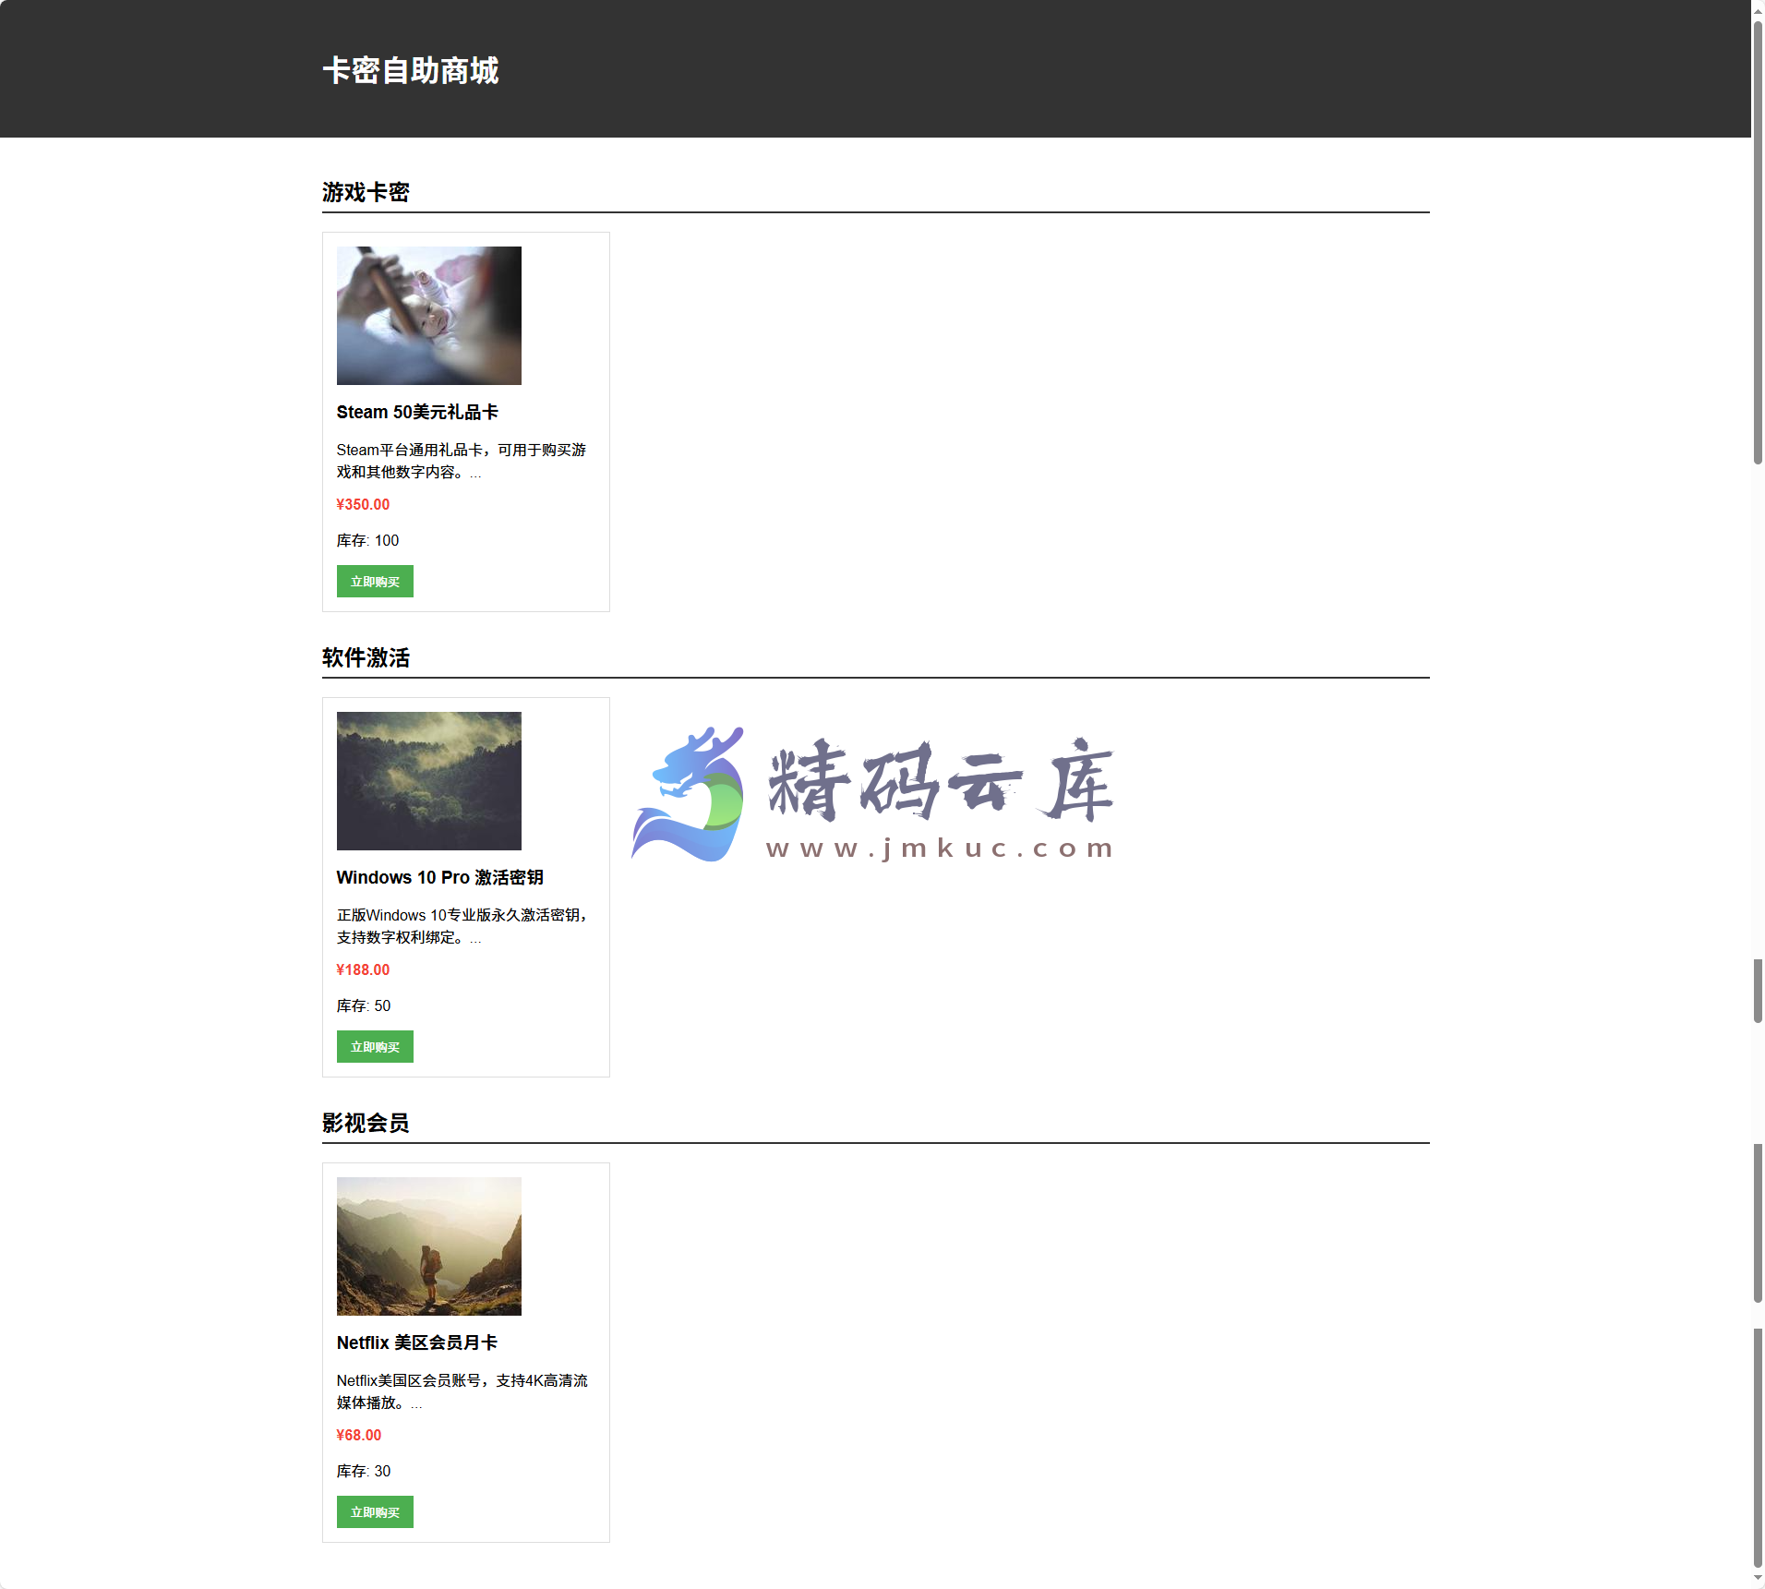Click the 立即购买 button for Netflix 美区会员月卡

[x=375, y=1512]
